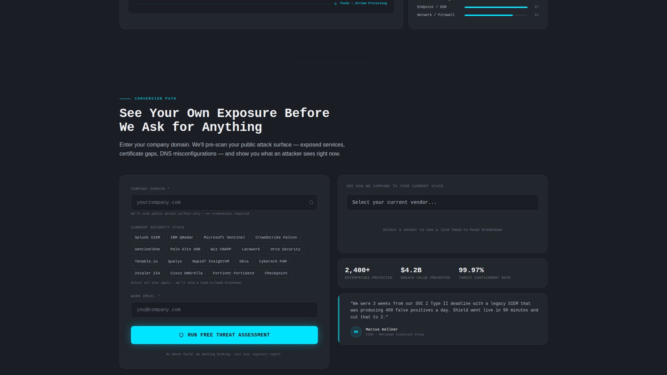Toggle the Zscaler ZIA chip
This screenshot has height=375, width=667.
pyautogui.click(x=147, y=273)
